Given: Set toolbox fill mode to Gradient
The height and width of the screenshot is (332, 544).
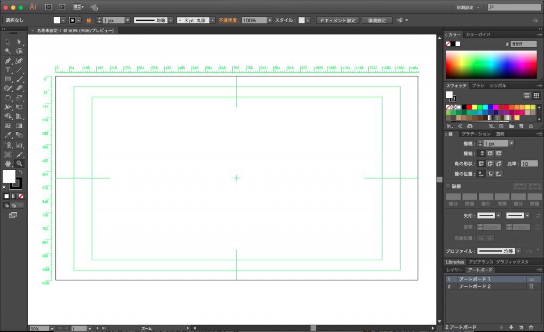Looking at the screenshot, I should pos(13,197).
